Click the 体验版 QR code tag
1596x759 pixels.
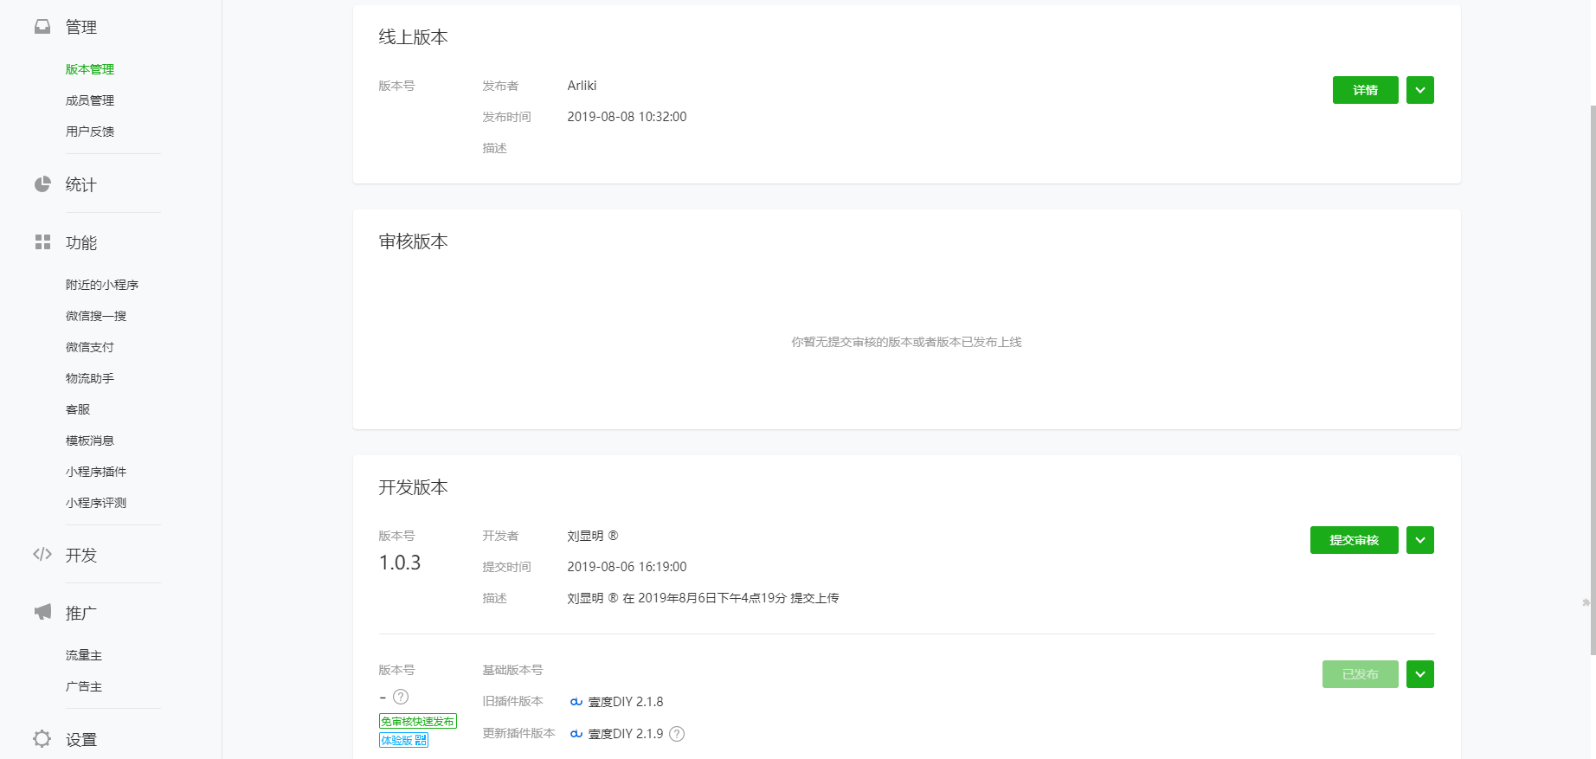[x=403, y=740]
